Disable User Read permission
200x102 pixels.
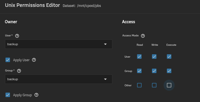139,57
